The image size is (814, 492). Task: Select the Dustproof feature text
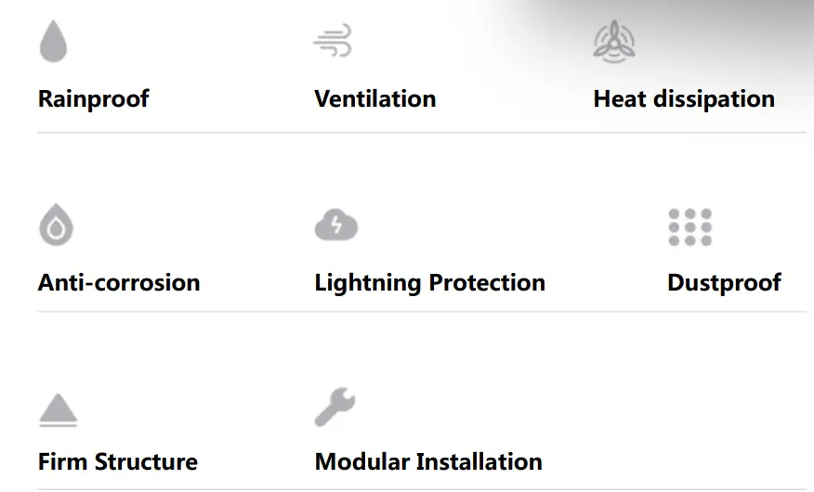click(724, 283)
